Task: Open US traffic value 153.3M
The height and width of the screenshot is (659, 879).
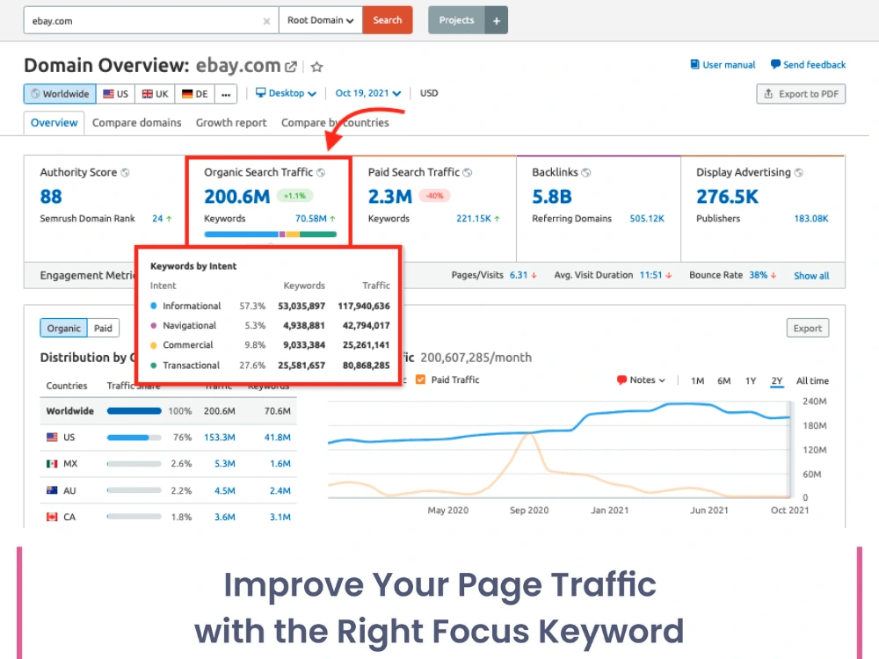Action: click(219, 437)
